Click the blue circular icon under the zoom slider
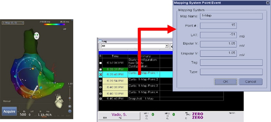Viewport: 271px width, 122px height. point(70,111)
